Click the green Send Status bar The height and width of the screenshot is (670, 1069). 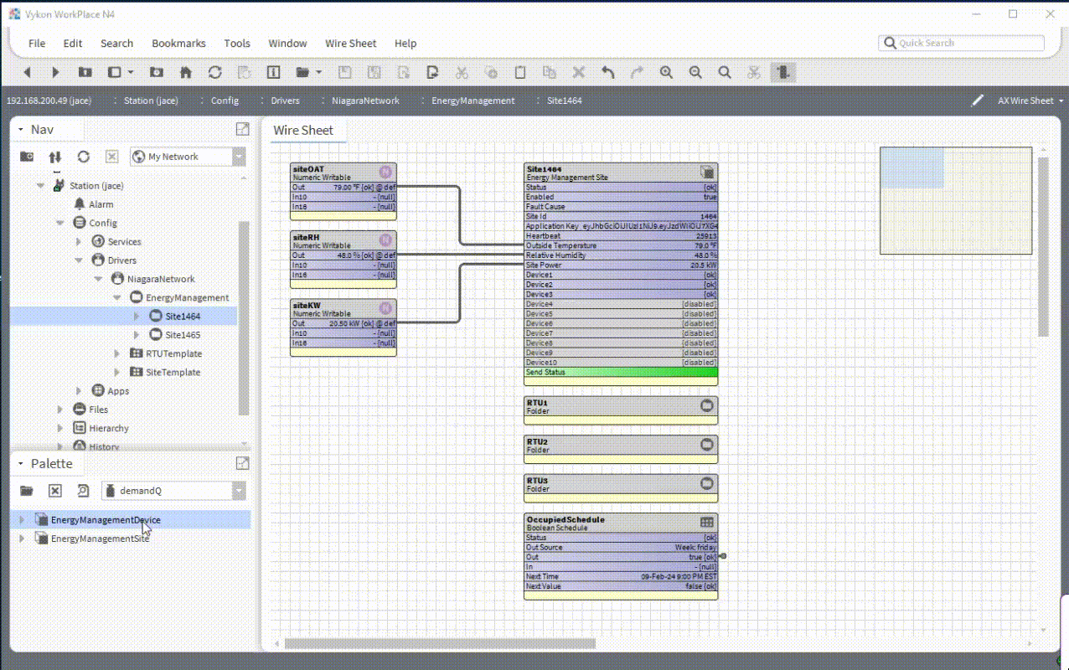click(x=621, y=373)
